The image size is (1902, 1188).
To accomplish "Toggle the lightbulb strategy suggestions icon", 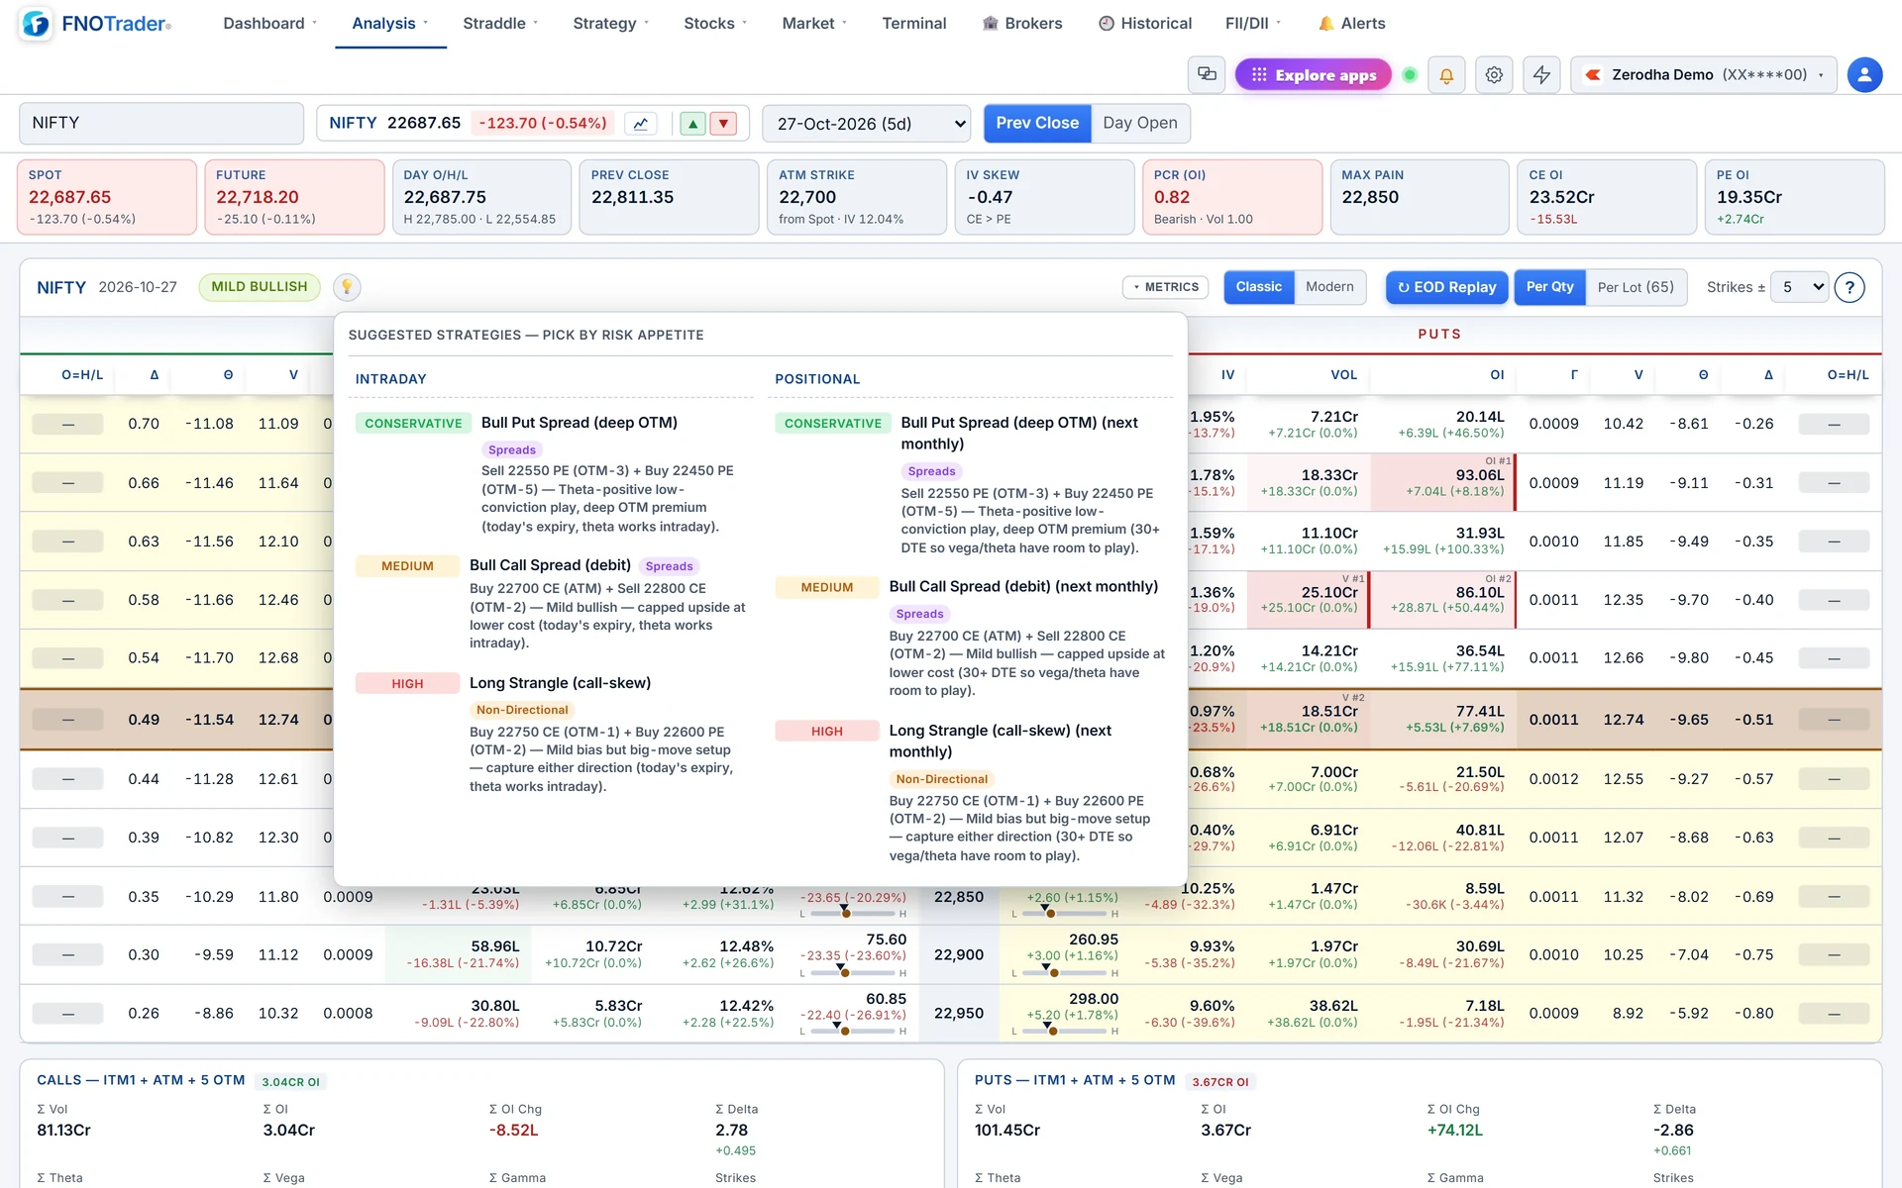I will (347, 287).
